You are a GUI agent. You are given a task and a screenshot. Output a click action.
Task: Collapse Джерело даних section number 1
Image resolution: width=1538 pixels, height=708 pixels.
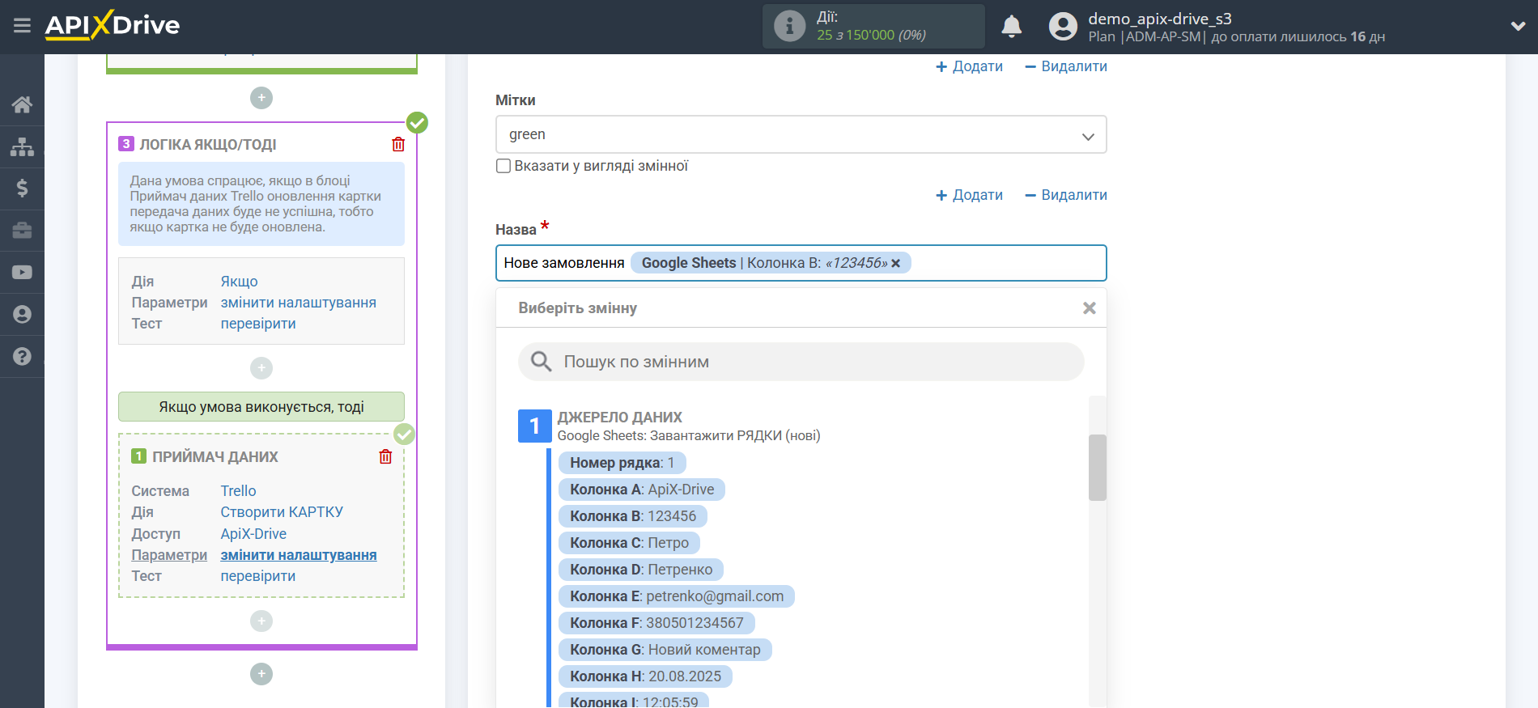click(534, 426)
